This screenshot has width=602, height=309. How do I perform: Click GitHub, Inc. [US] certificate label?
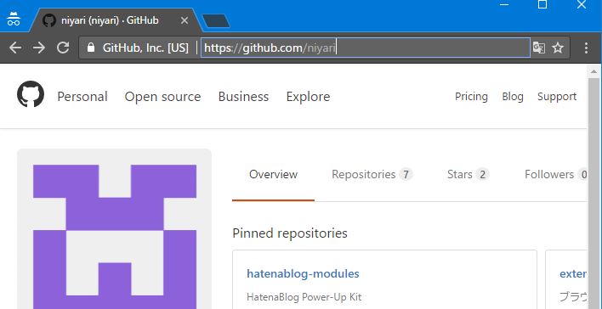(145, 48)
